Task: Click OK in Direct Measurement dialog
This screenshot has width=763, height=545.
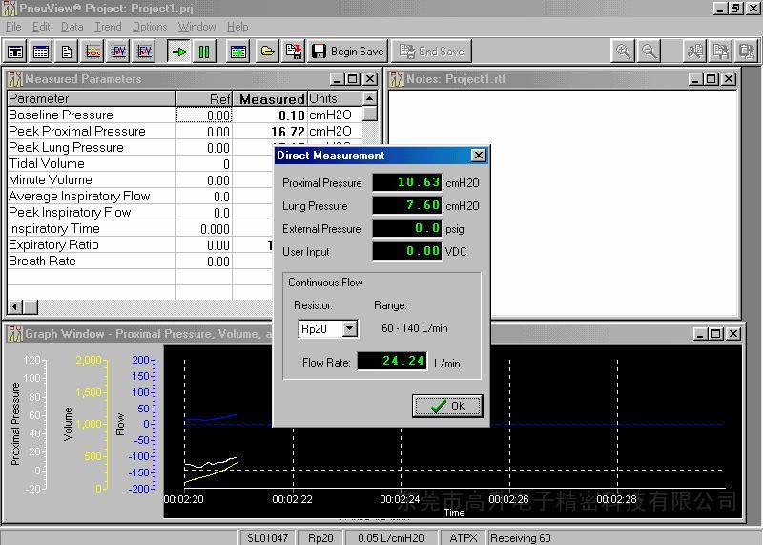Action: [447, 406]
